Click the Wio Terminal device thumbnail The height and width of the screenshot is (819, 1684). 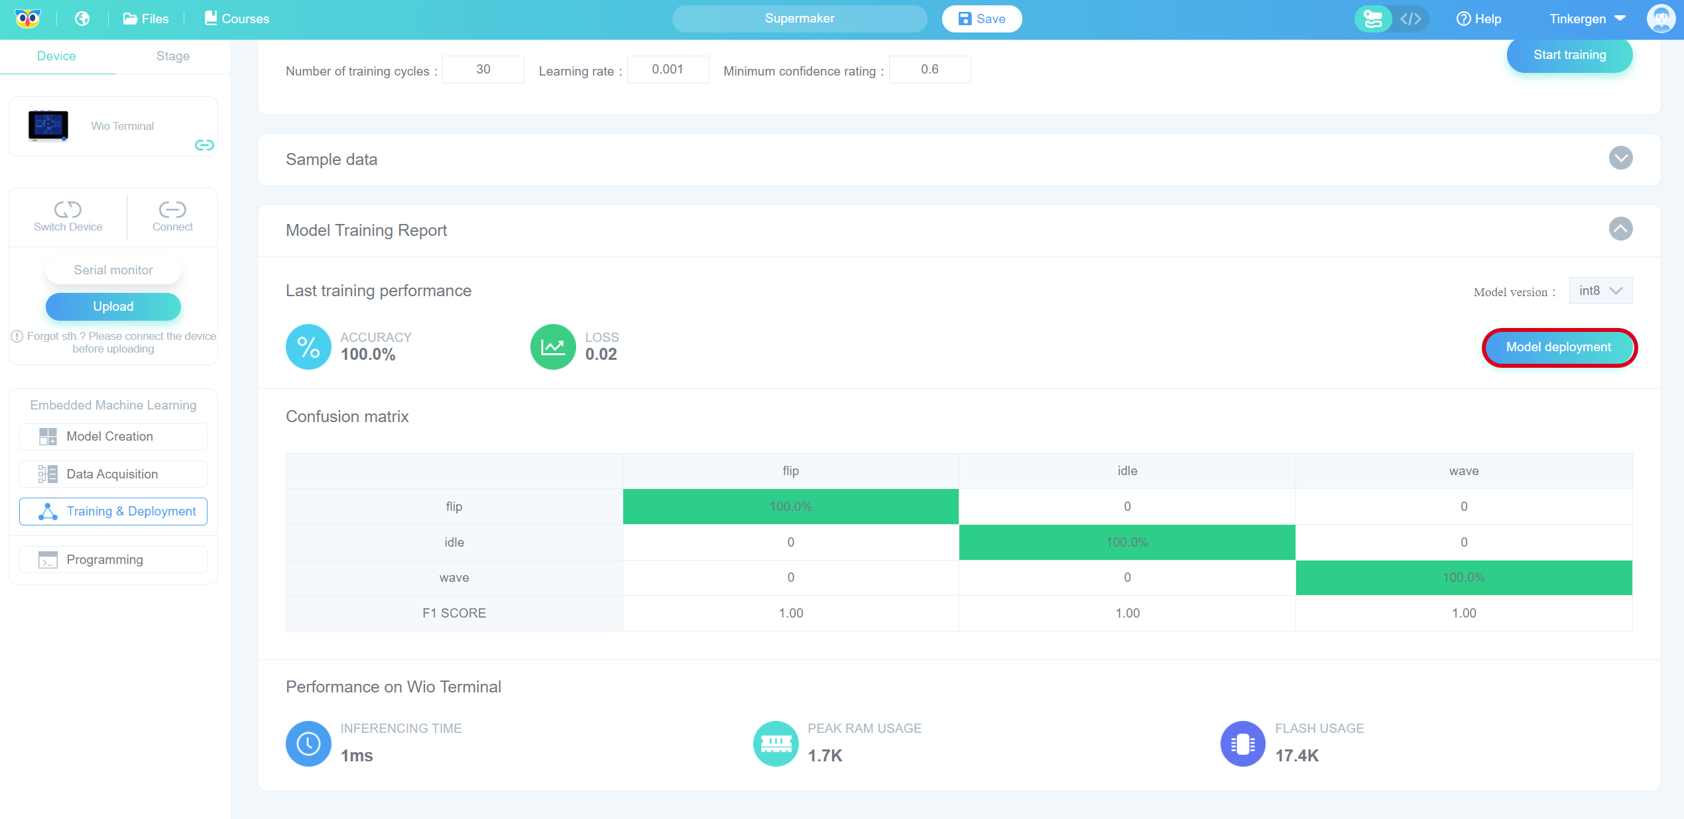48,126
